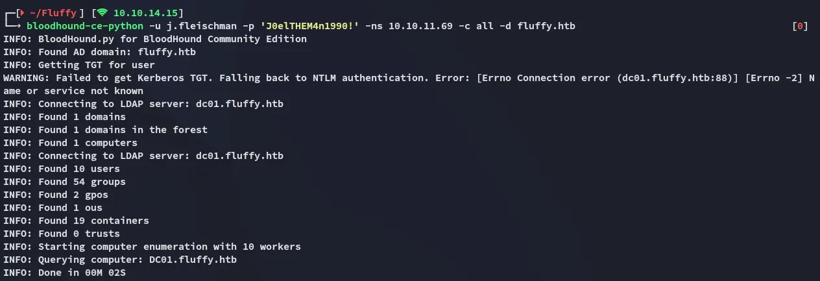The image size is (820, 281).
Task: Click the 'Found 10 users' output line
Action: (62, 169)
